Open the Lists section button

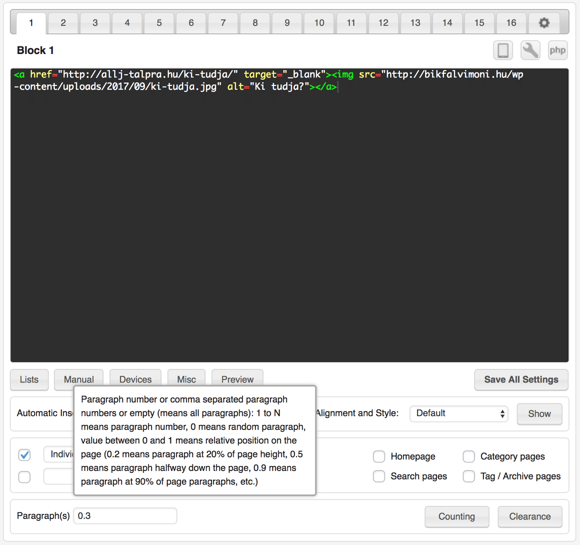click(x=29, y=379)
